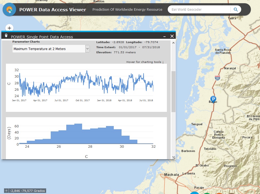Open the blue circular widget at bottom edge
The height and width of the screenshot is (194, 260).
[195, 193]
